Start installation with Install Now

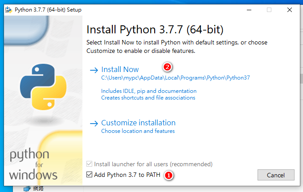click(120, 69)
